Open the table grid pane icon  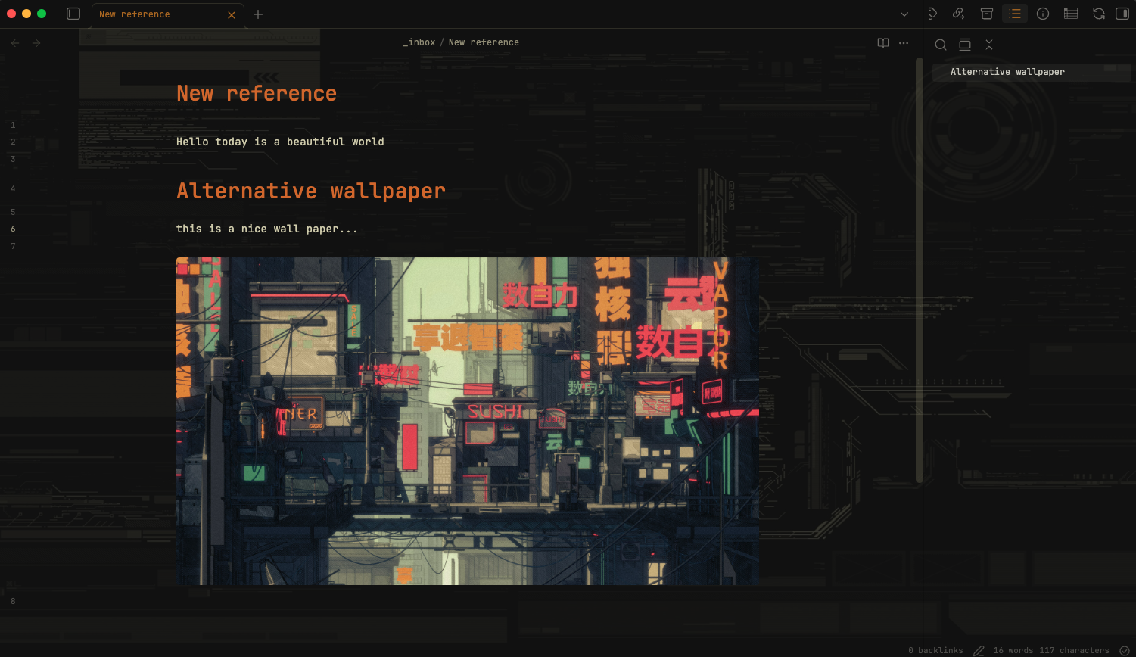[1071, 14]
